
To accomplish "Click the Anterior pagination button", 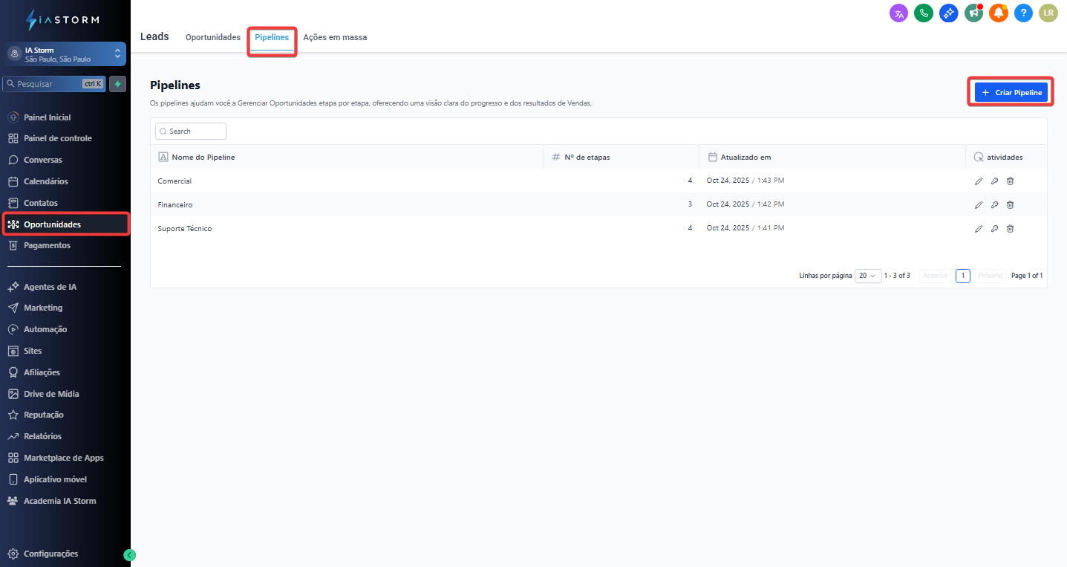I will pyautogui.click(x=935, y=276).
